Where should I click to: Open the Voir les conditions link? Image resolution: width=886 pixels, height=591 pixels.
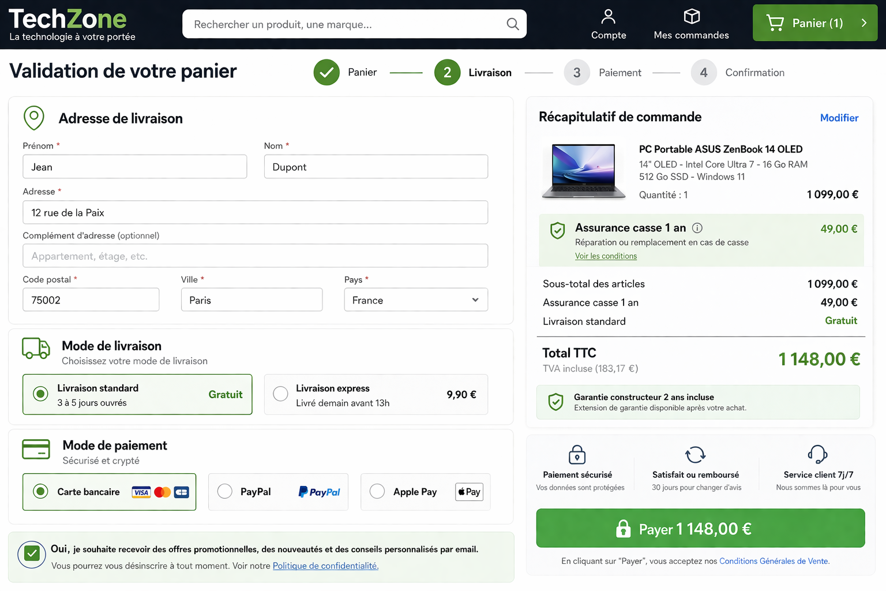pyautogui.click(x=606, y=256)
